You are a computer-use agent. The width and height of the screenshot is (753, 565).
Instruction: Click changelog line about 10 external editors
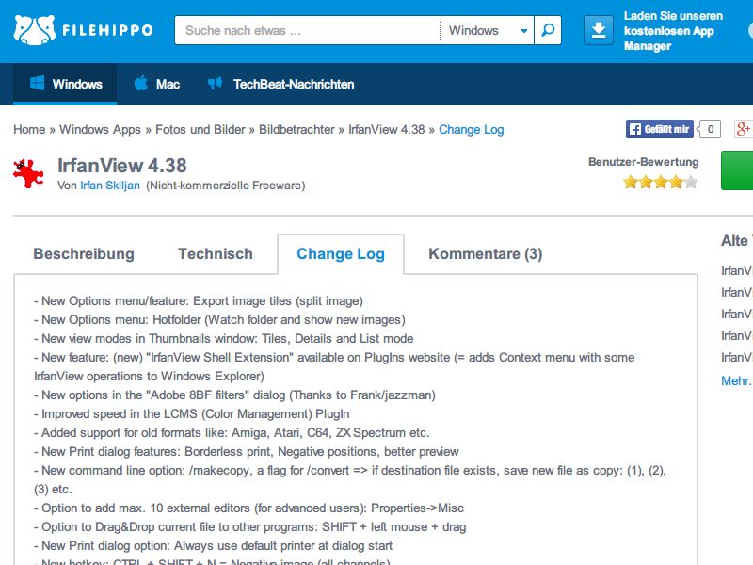(x=248, y=508)
